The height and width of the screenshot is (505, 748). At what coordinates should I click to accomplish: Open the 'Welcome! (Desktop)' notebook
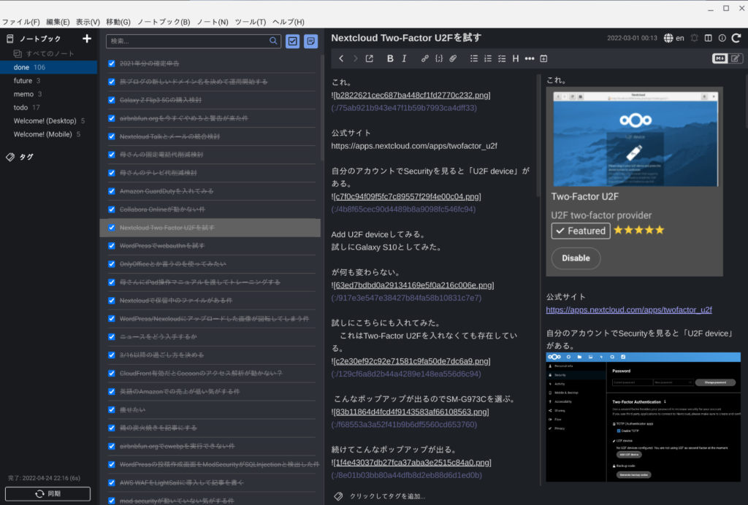click(49, 120)
